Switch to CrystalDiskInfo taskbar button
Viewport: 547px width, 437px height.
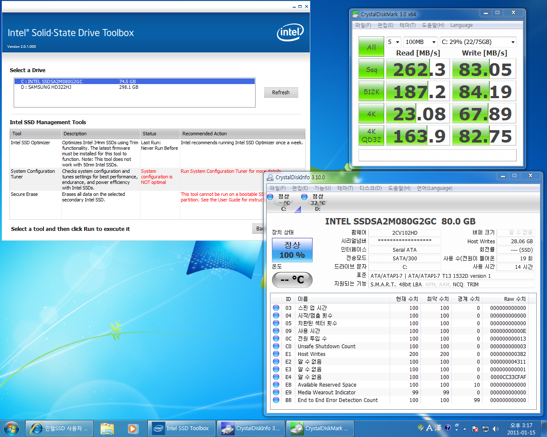pyautogui.click(x=251, y=428)
